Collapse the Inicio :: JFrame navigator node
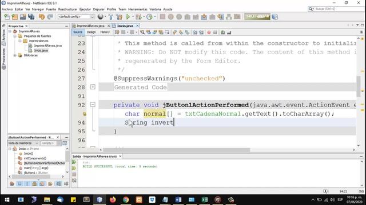This screenshot has height=205, width=366. (x=10, y=149)
